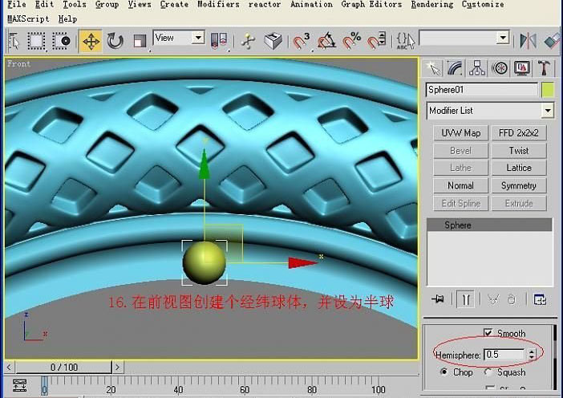Click the Sphere01 object name field
This screenshot has width=563, height=398.
coord(482,90)
